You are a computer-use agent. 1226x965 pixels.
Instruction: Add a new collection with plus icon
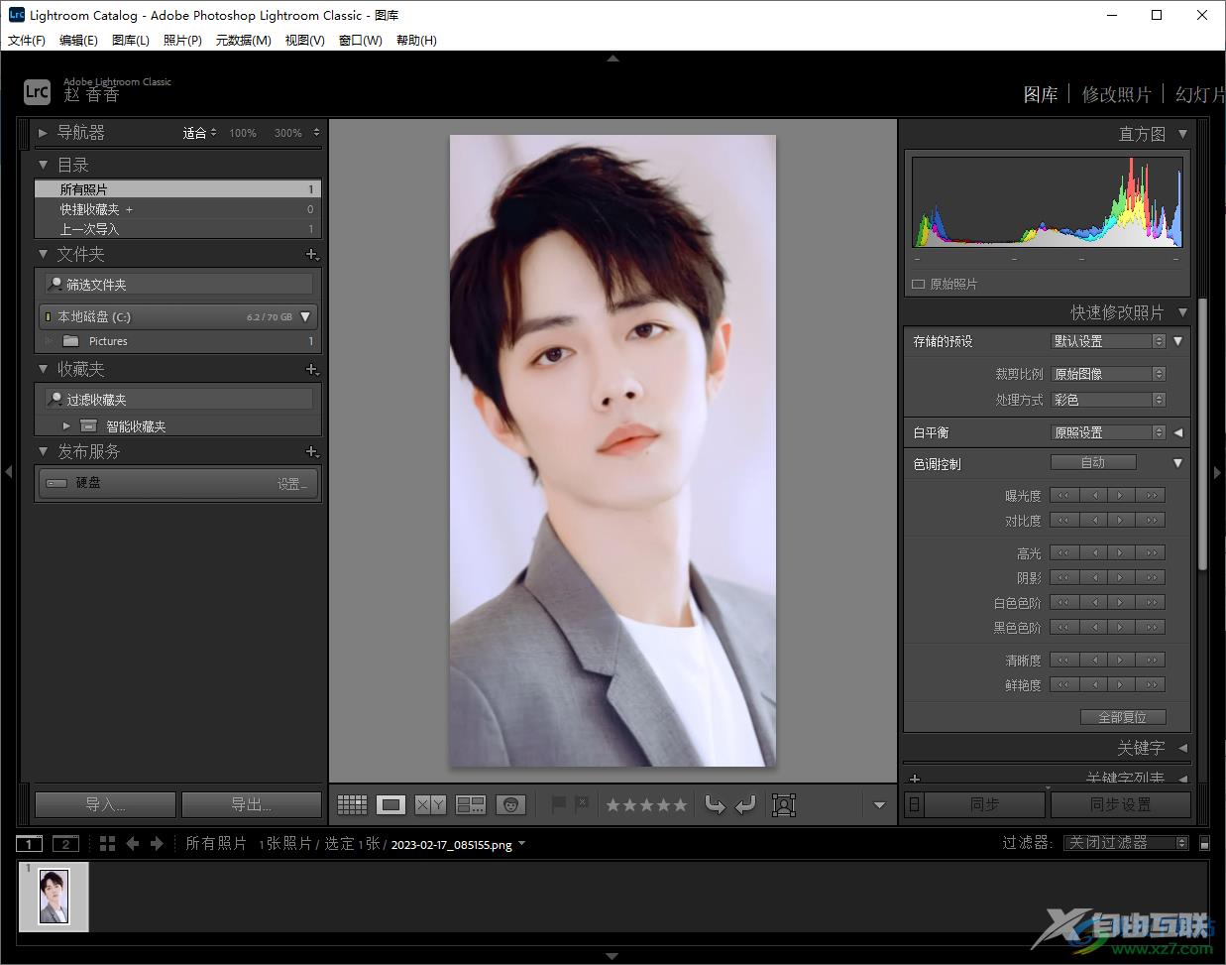click(x=311, y=369)
